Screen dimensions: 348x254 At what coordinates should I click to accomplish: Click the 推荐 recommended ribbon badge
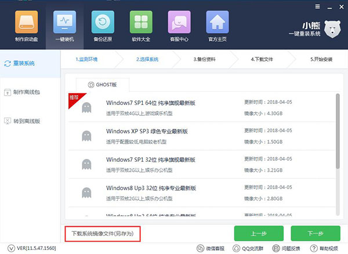74,98
